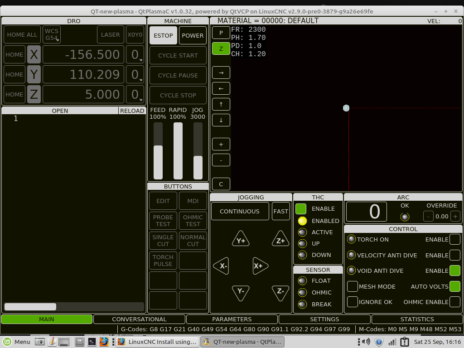Toggle the Ohmic Enable checkbox

point(455,302)
